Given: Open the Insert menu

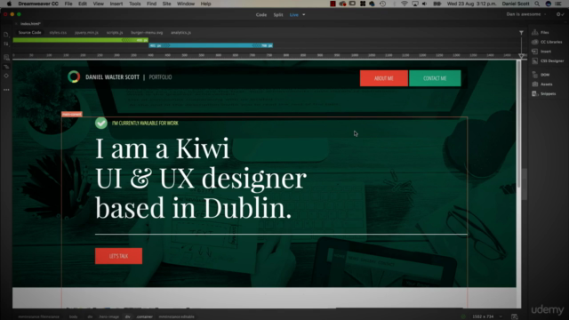Looking at the screenshot, I should click(x=116, y=4).
